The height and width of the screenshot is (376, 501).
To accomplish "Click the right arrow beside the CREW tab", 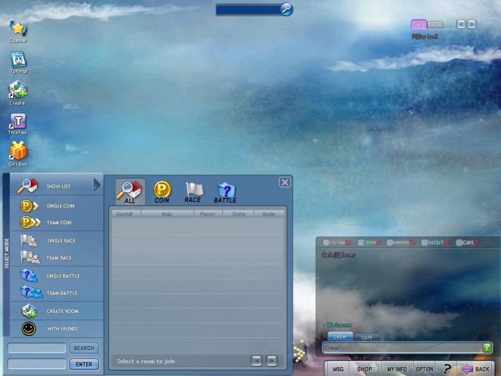I will (x=472, y=24).
